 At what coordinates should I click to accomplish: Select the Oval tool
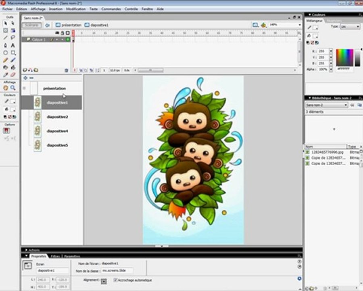6,53
